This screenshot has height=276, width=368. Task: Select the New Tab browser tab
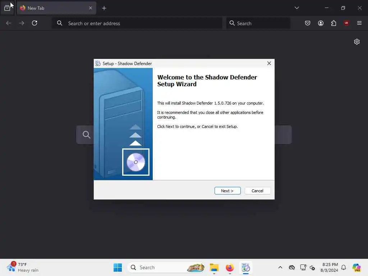[56, 8]
